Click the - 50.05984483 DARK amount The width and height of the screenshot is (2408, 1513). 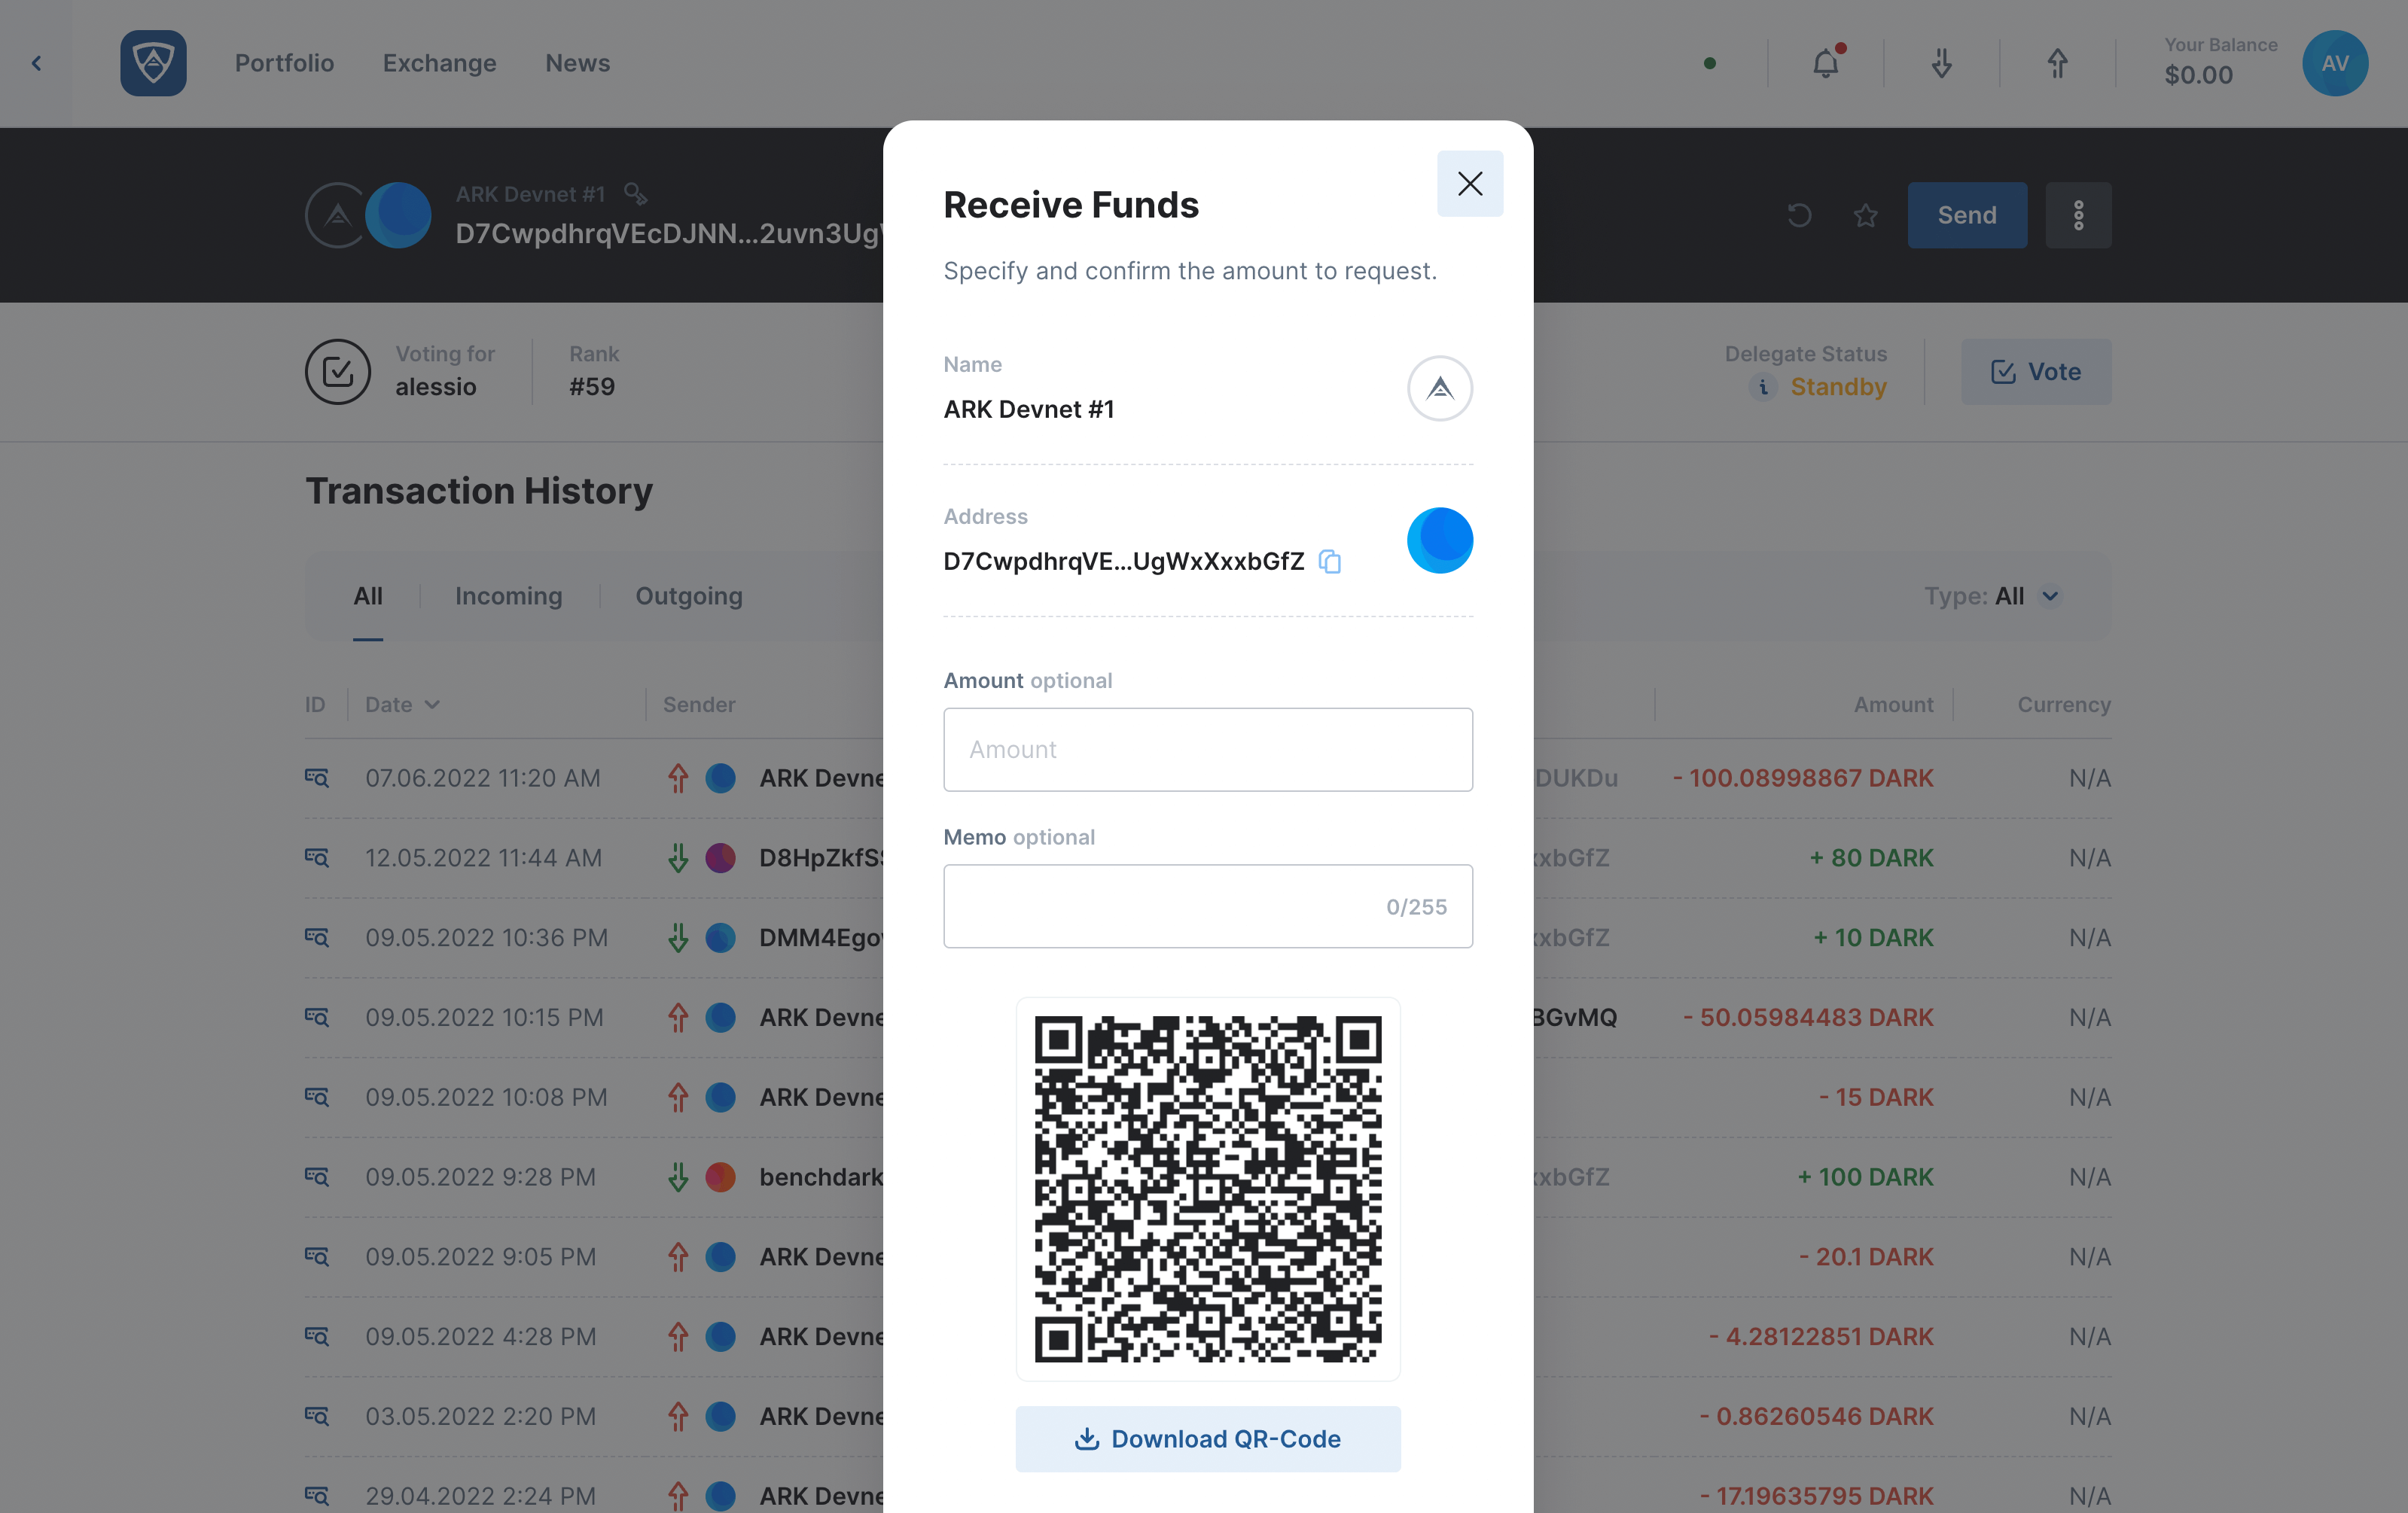(1808, 1017)
